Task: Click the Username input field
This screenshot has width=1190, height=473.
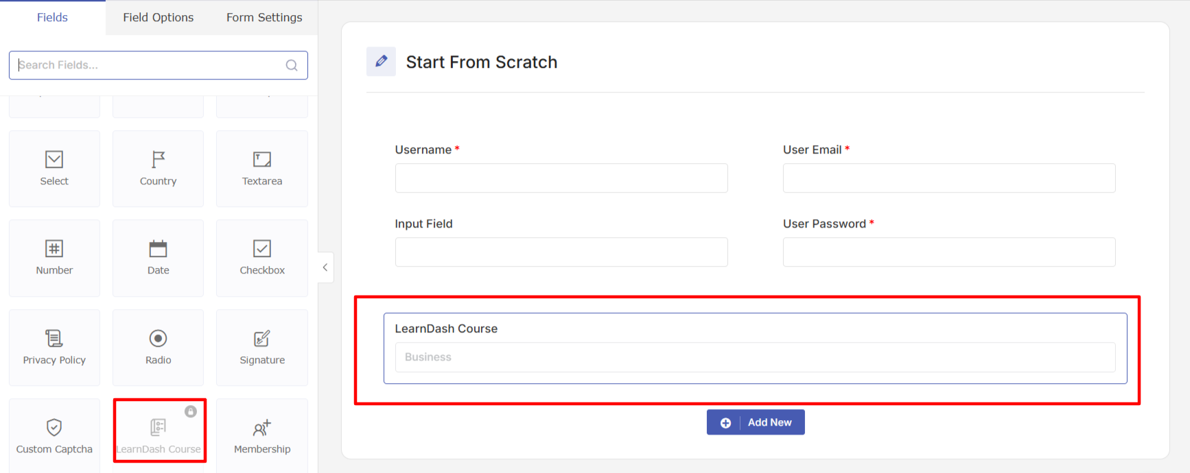Action: click(561, 178)
